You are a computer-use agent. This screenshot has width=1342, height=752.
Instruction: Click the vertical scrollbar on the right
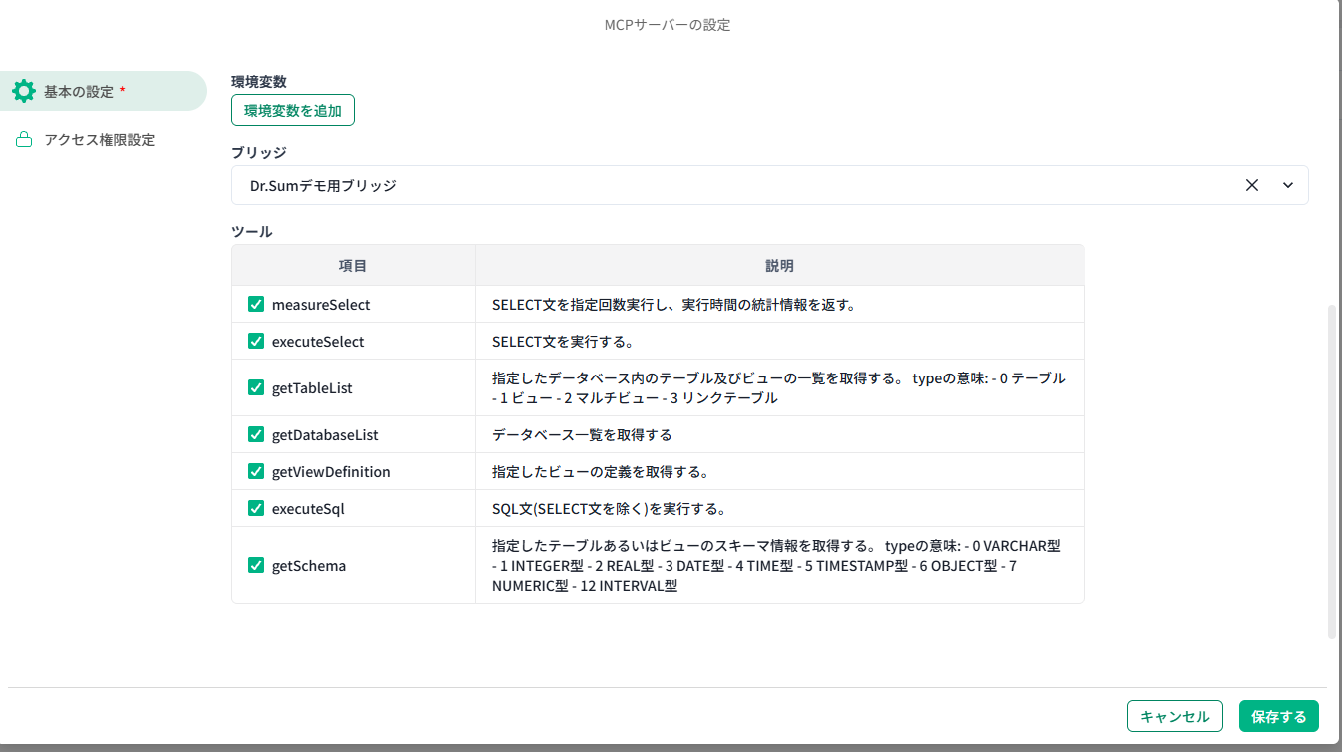pos(1331,469)
